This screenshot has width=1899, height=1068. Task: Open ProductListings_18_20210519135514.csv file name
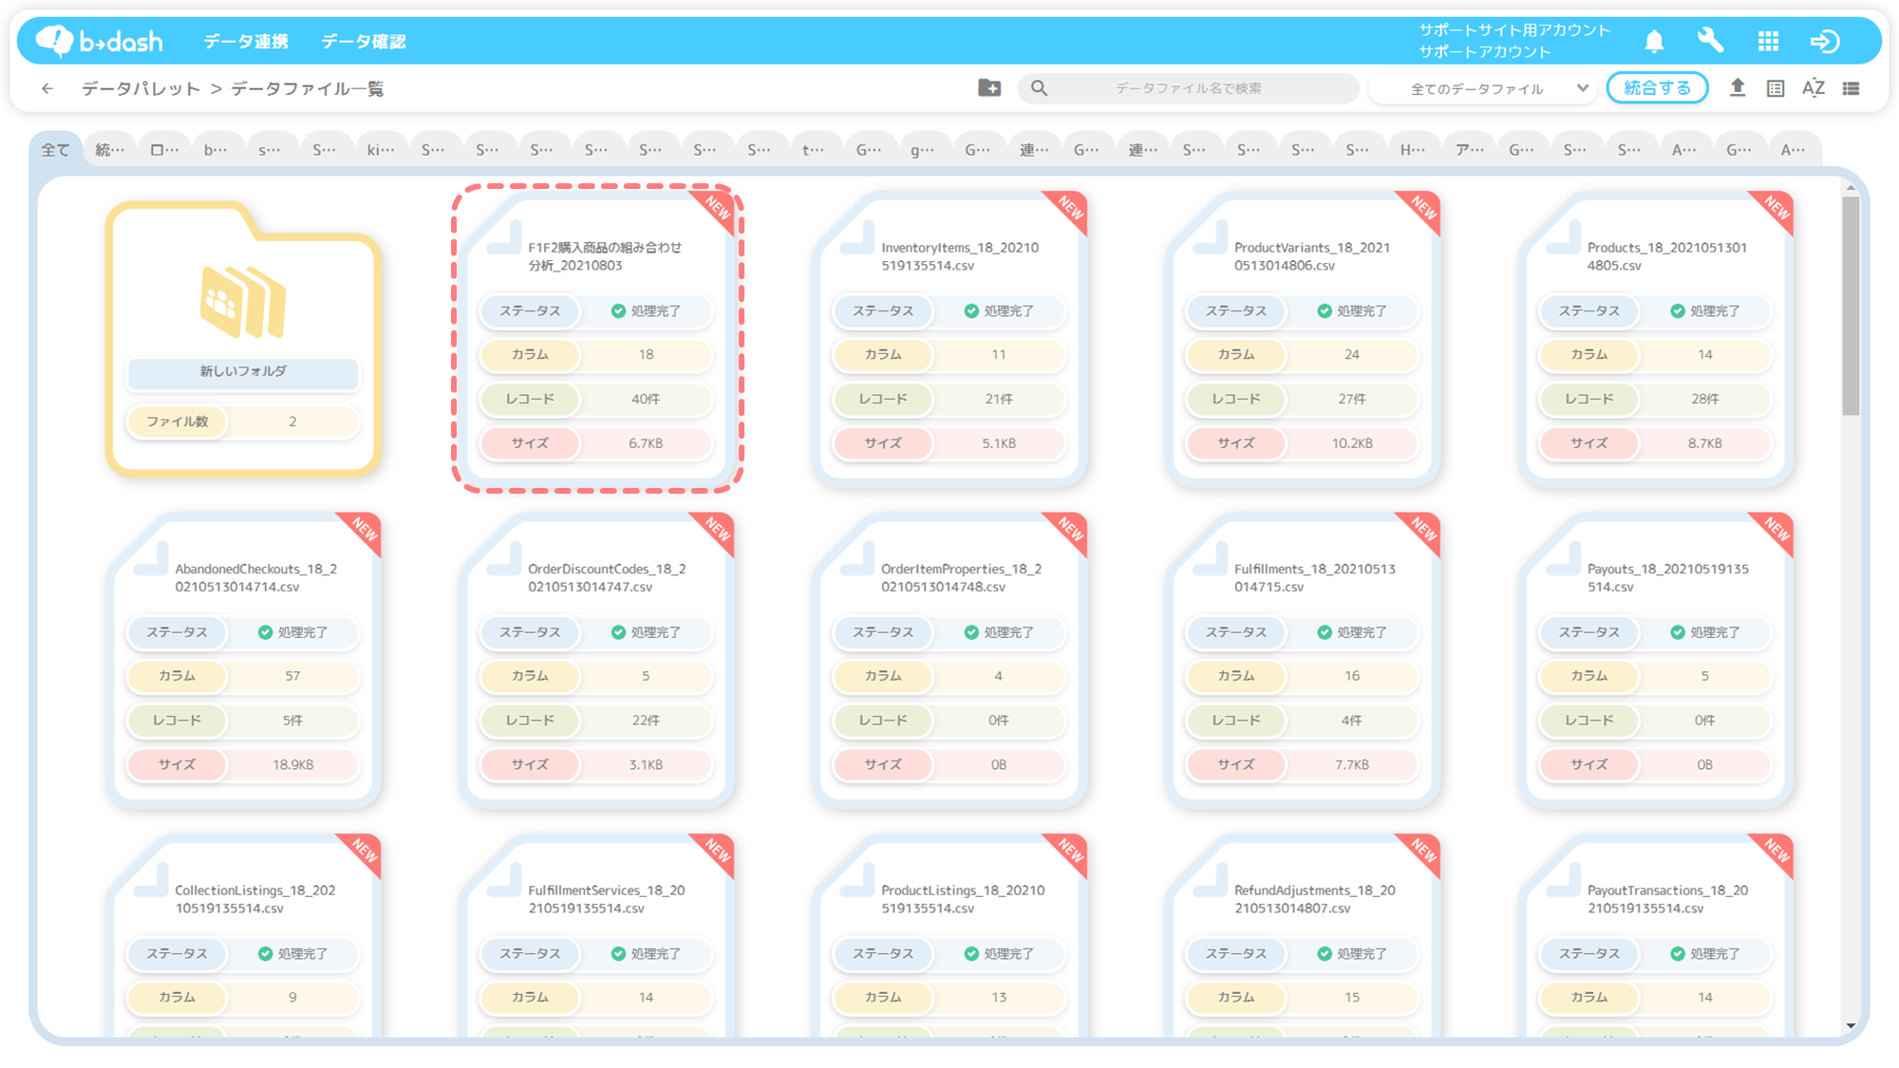[963, 900]
